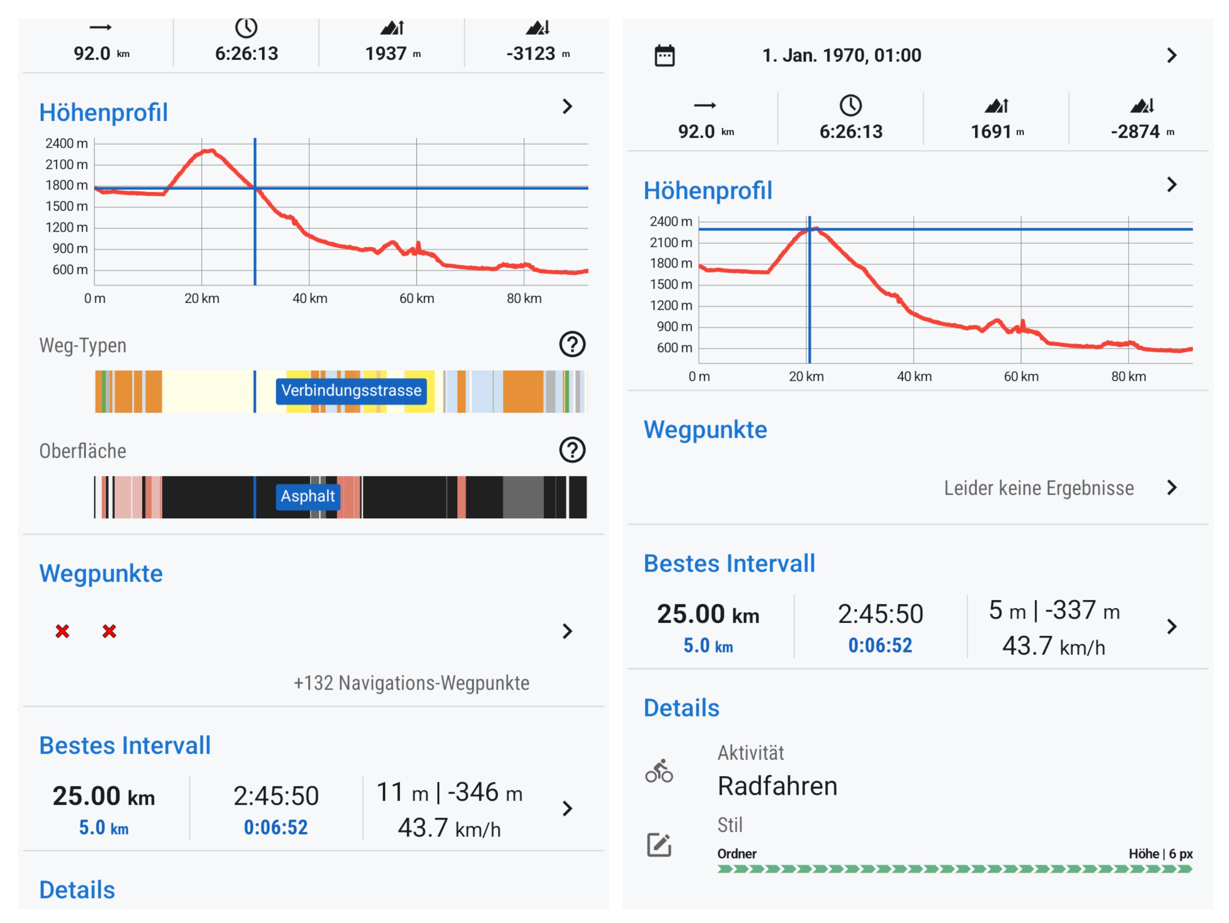Select the second red X waypoint marker
The height and width of the screenshot is (923, 1229).
(110, 631)
